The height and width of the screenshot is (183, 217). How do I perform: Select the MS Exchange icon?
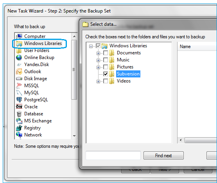19,121
